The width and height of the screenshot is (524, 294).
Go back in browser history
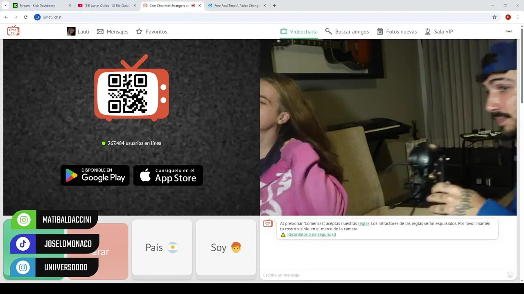(6, 17)
